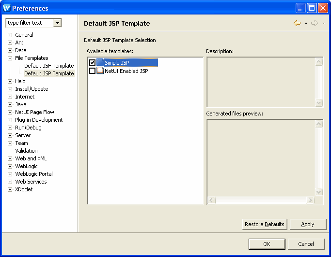Click the Restore Defaults button
Viewport: 331px width, 257px height.
(x=265, y=224)
